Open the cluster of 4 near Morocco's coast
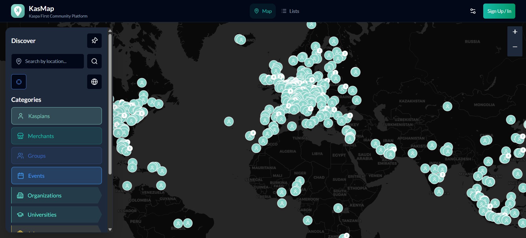 (x=250, y=135)
